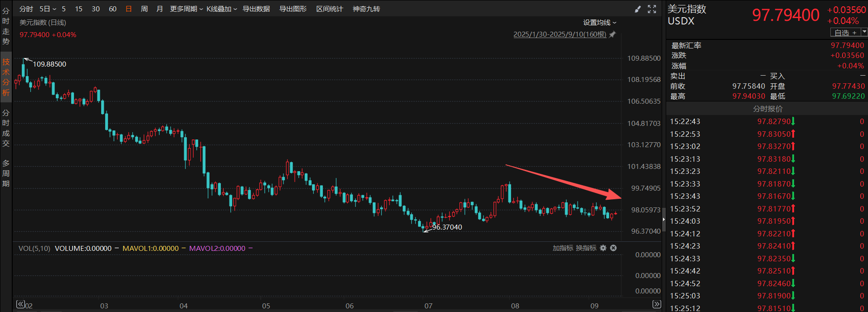Expand the 自选 dropdown arrow
Image resolution: width=868 pixels, height=312 pixels.
click(x=864, y=32)
